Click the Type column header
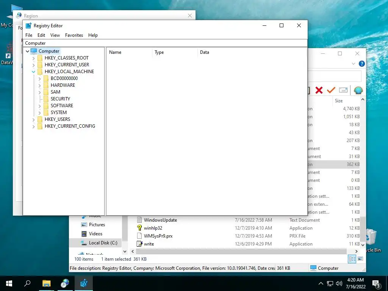 click(x=175, y=52)
